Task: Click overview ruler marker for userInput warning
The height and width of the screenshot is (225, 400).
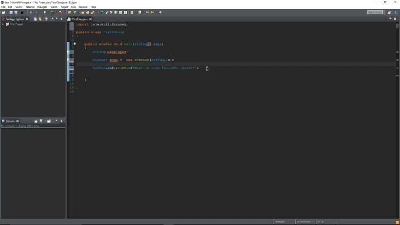Action: (x=397, y=52)
